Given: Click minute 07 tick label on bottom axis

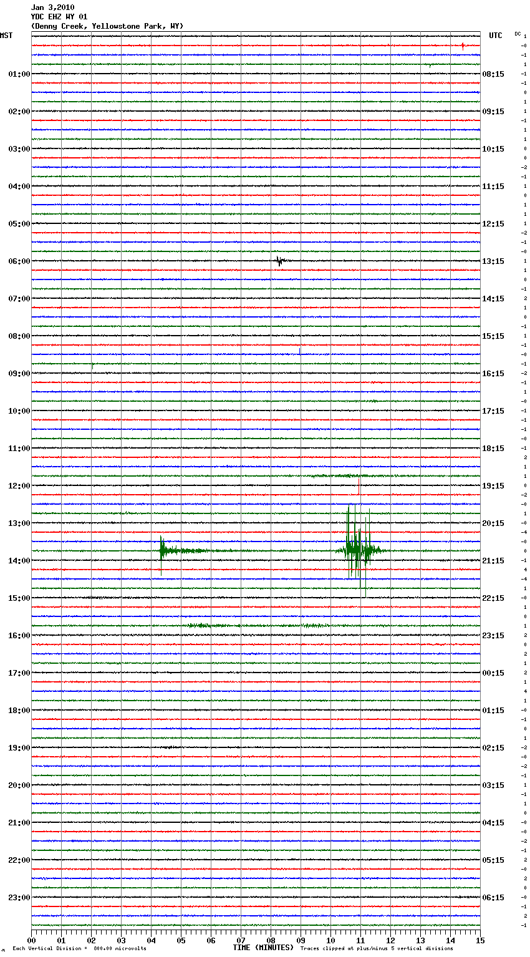Looking at the screenshot, I should point(241,940).
